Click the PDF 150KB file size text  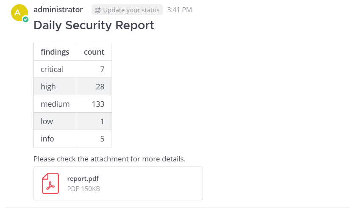83,189
